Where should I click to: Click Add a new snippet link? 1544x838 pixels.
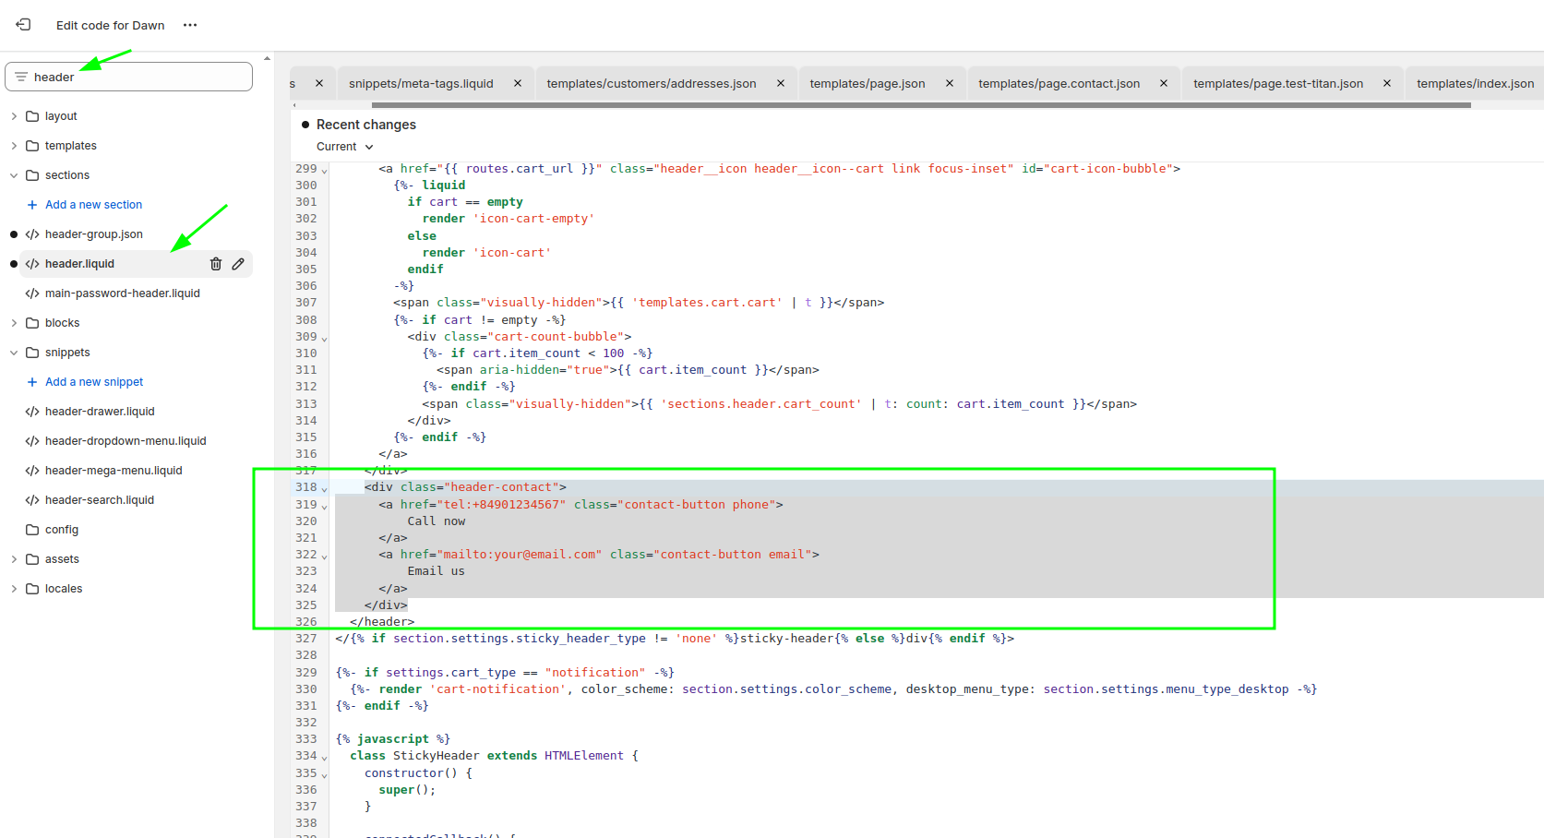tap(94, 382)
